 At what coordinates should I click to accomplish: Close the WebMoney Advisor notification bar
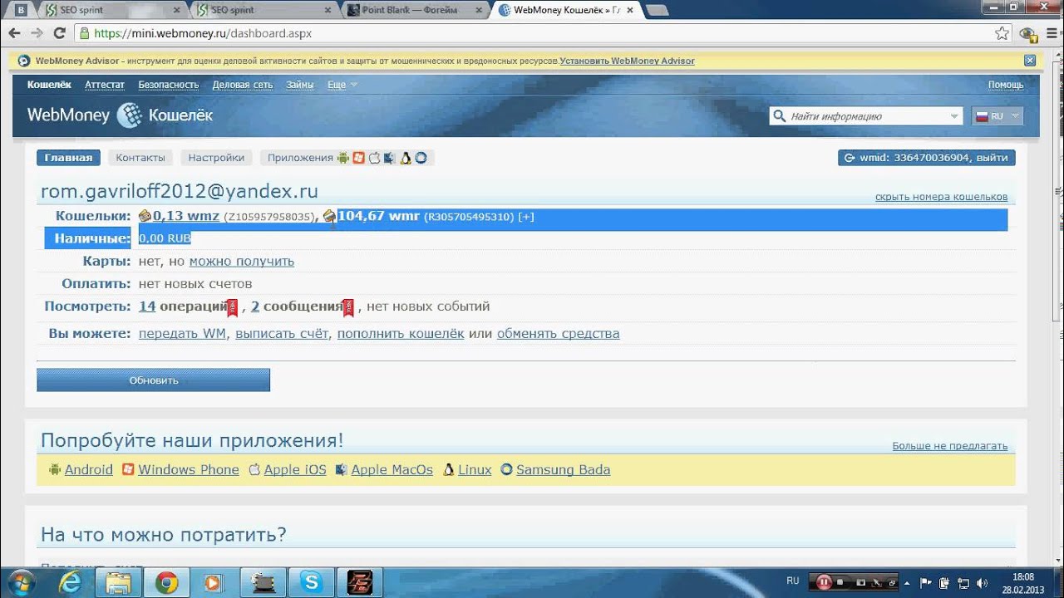pyautogui.click(x=1030, y=61)
